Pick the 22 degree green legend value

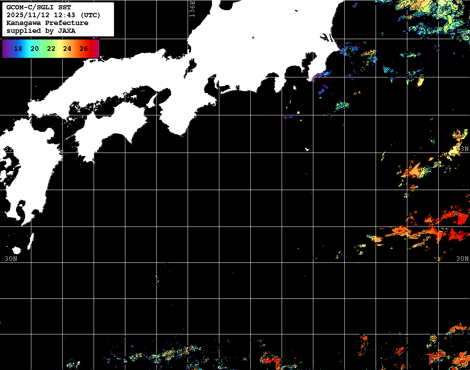point(51,49)
